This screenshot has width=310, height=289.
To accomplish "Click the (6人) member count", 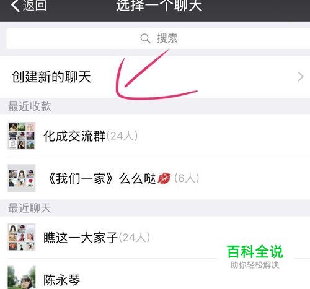I will [x=187, y=178].
